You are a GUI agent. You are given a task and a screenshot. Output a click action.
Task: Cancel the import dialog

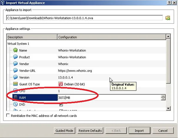click(x=163, y=131)
